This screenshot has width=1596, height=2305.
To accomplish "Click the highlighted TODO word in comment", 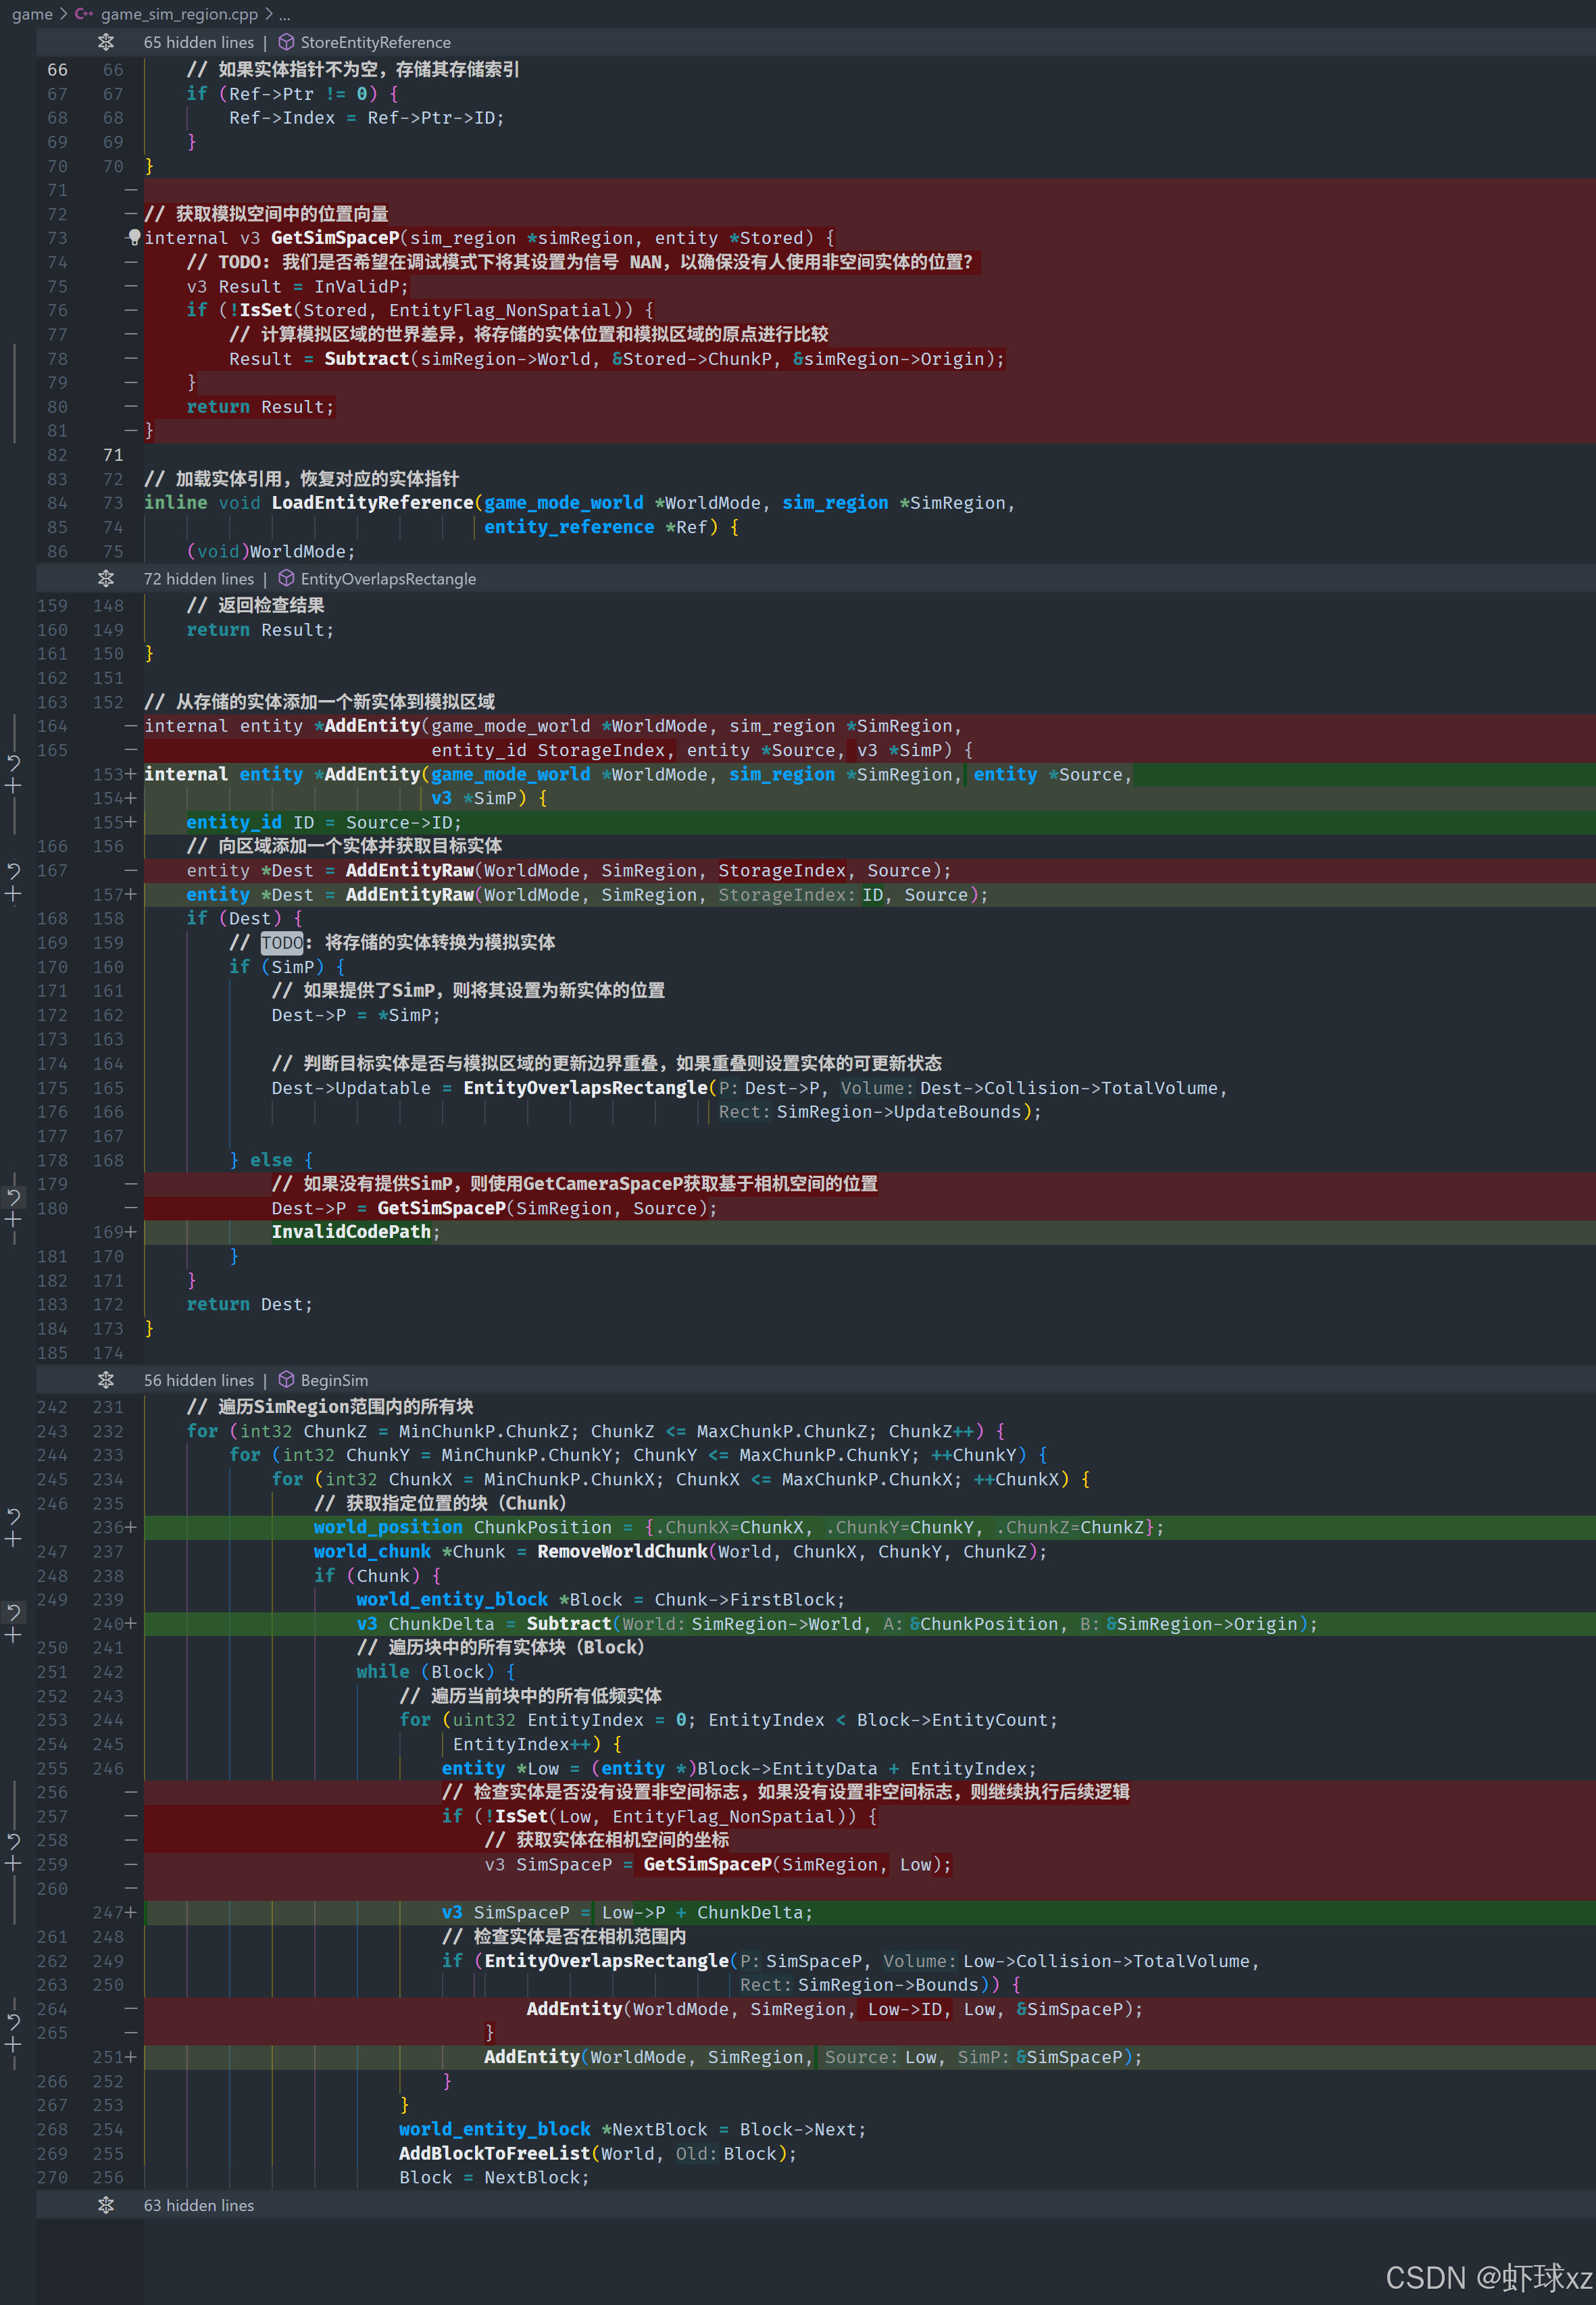I will pos(282,943).
